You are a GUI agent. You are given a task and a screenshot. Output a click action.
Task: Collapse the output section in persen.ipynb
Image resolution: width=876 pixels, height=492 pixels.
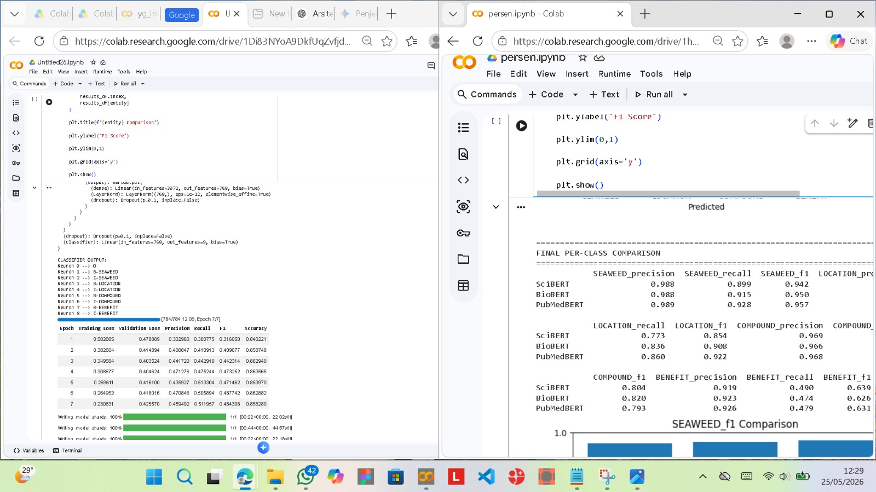(496, 207)
